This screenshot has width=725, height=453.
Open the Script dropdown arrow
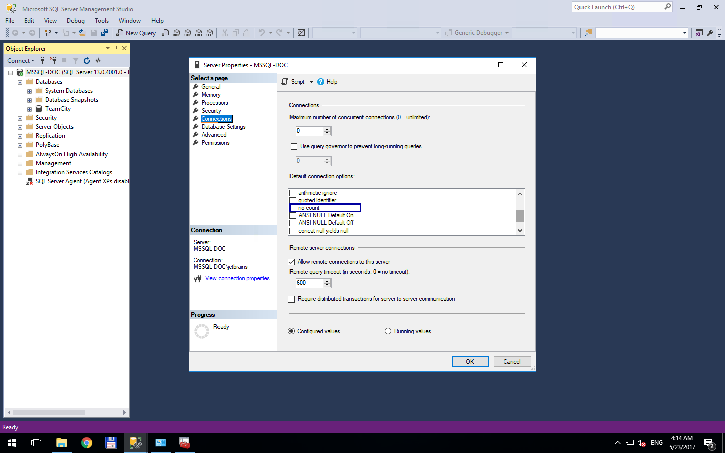coord(311,82)
